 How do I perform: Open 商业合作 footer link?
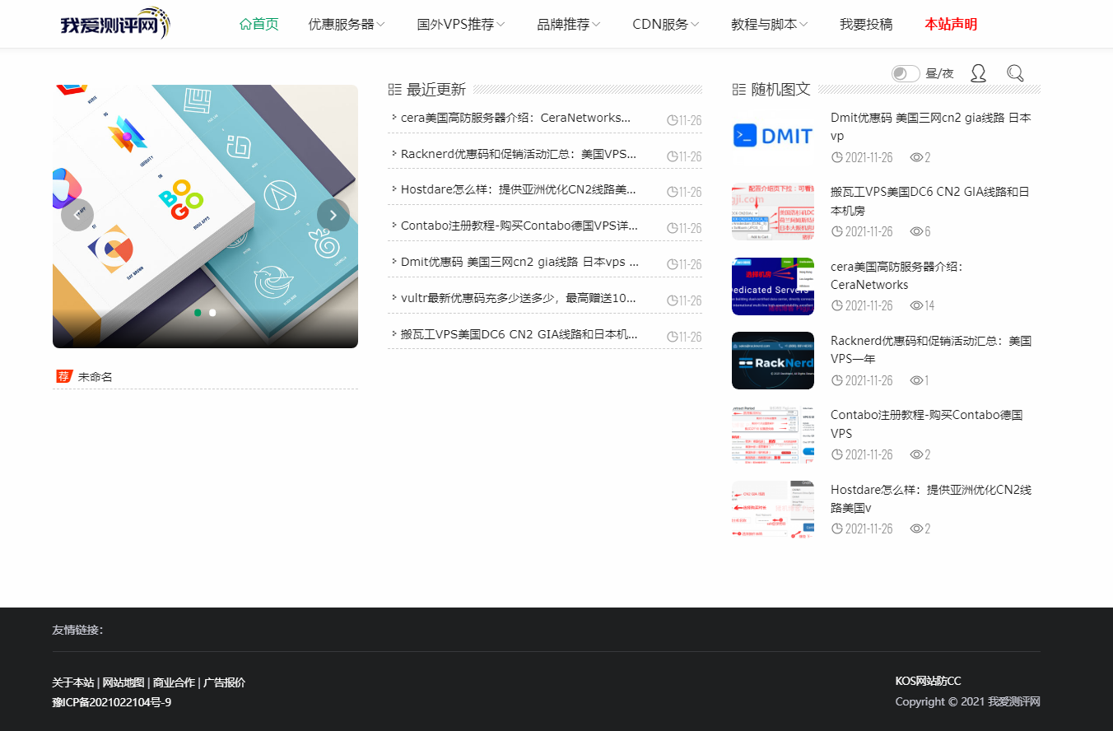point(174,682)
